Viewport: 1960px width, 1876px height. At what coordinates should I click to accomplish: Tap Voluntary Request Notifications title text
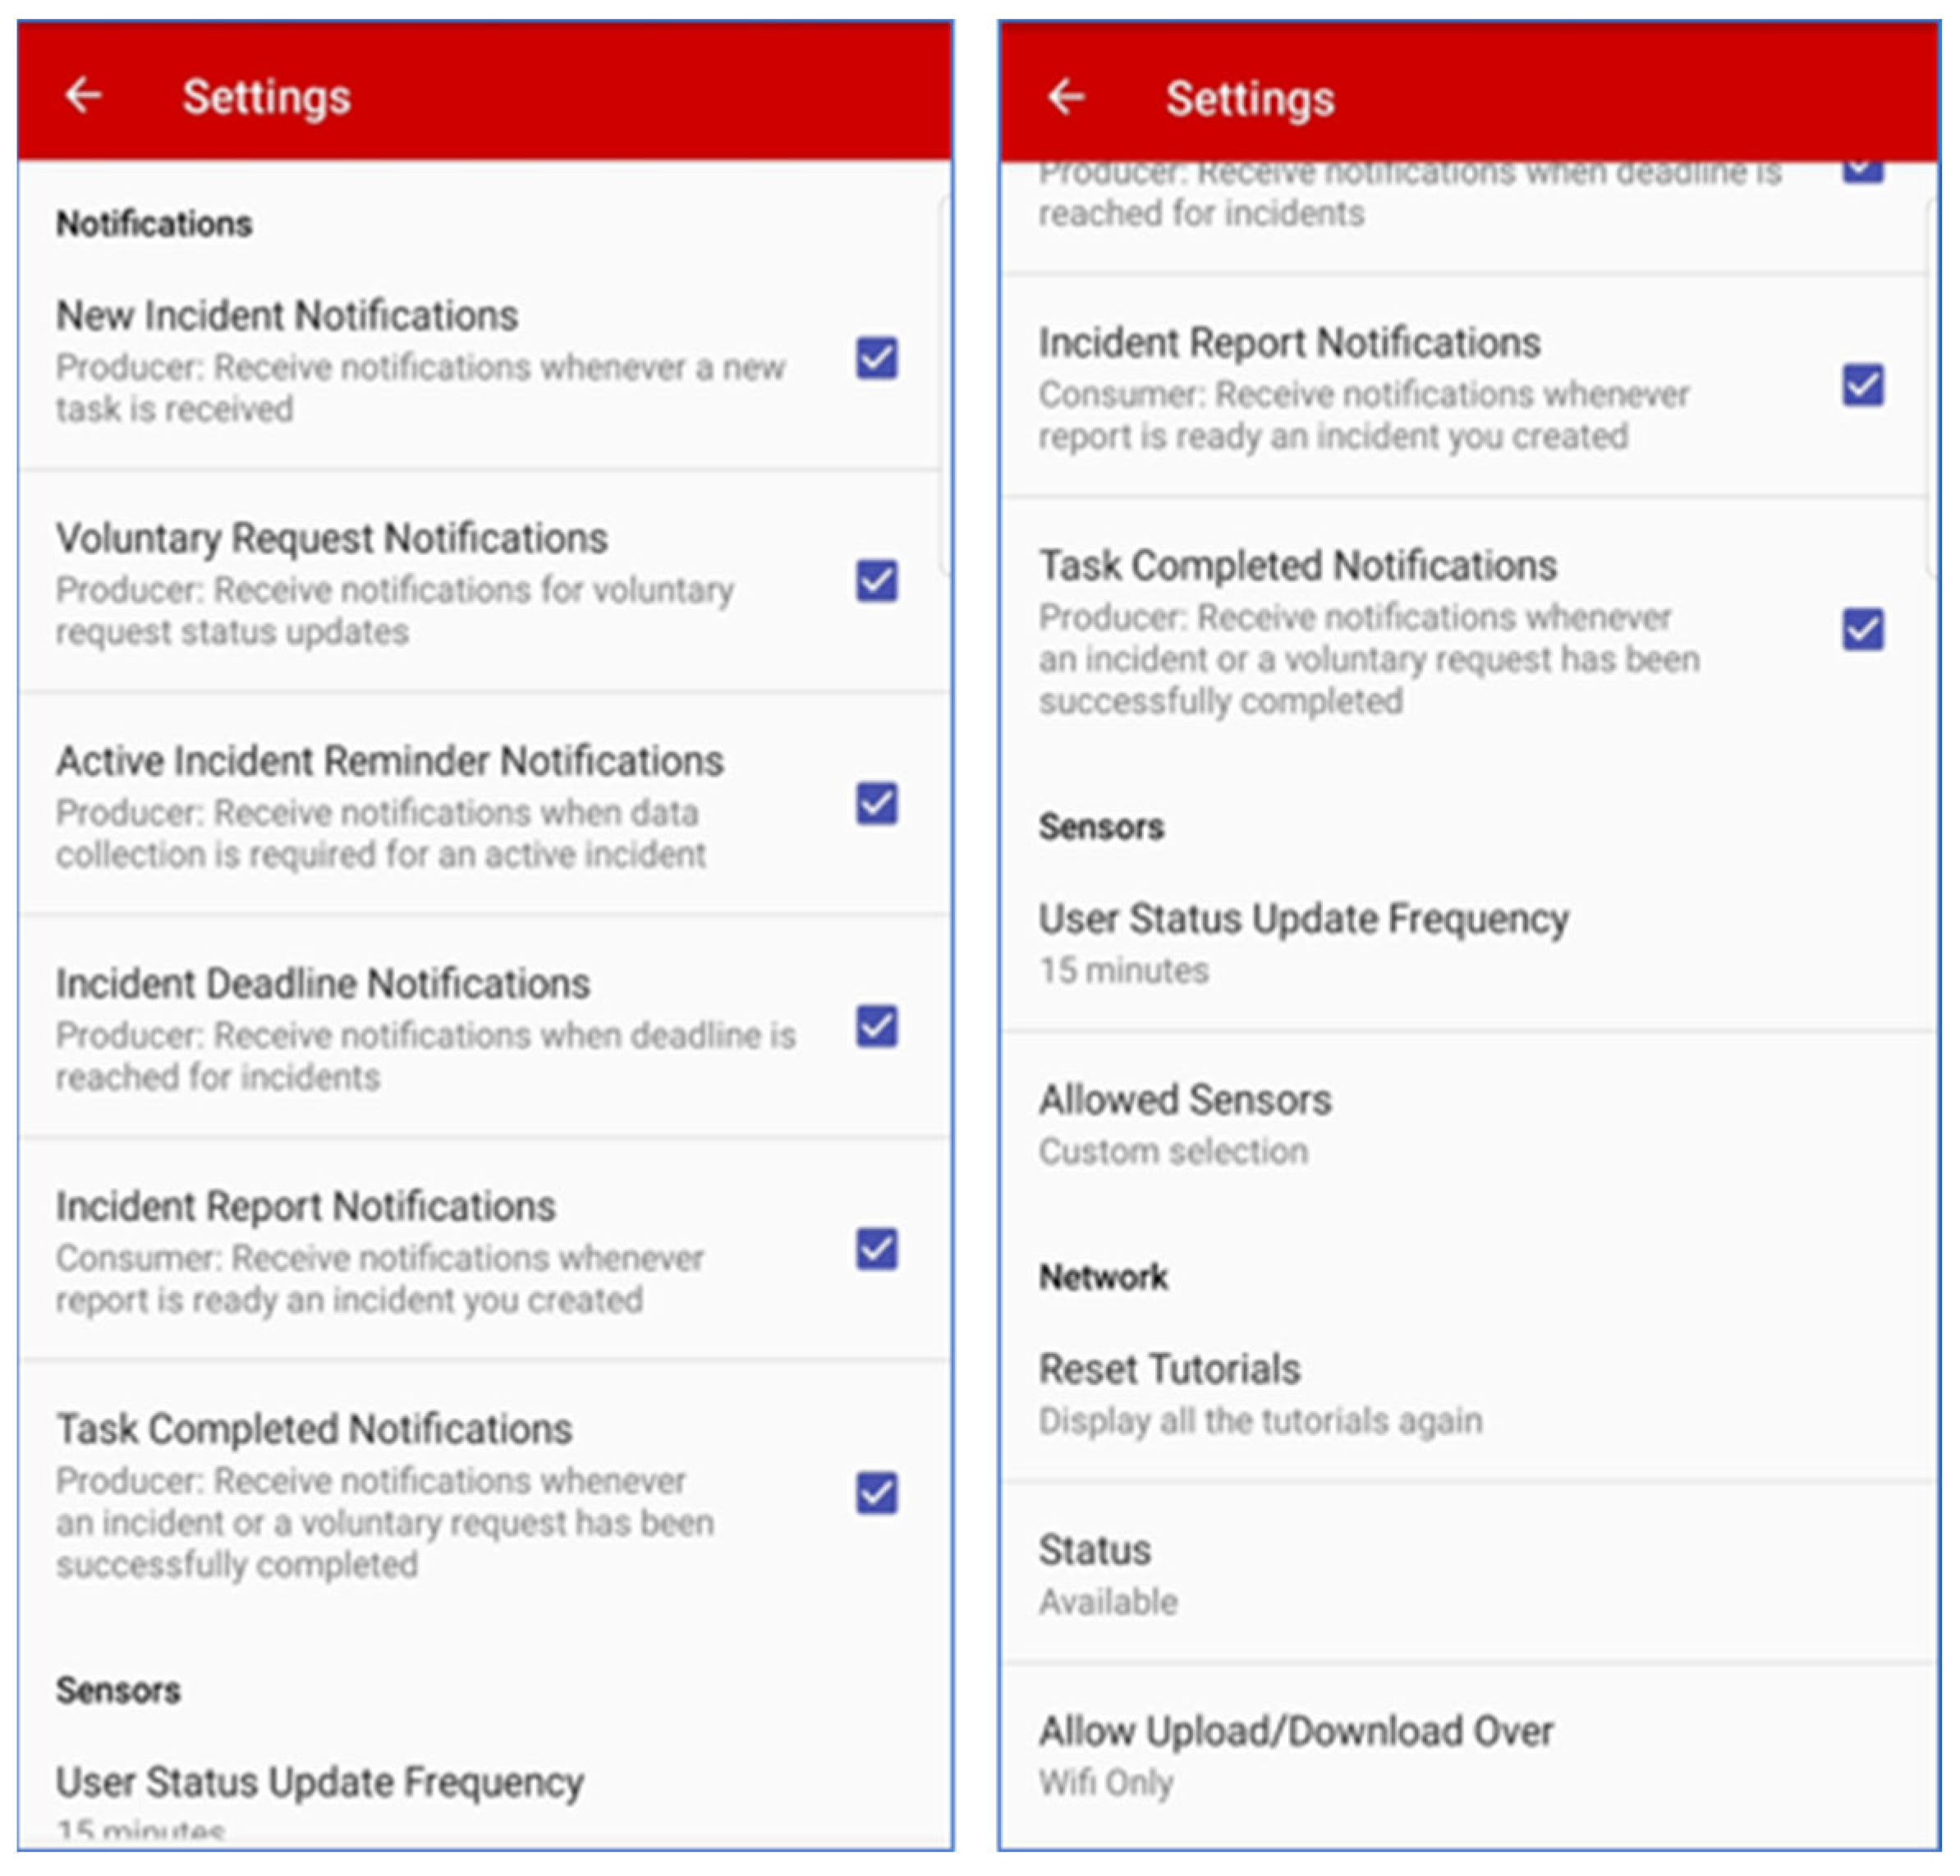coord(332,539)
